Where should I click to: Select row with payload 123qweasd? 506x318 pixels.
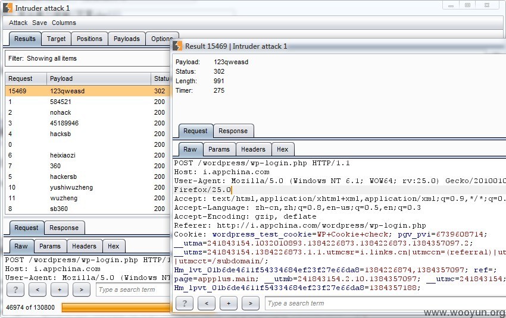tap(88, 91)
